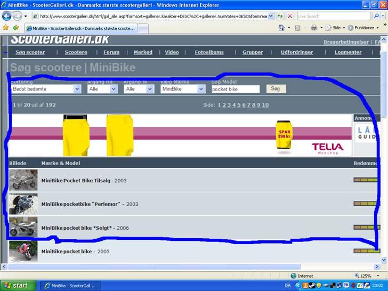Image resolution: width=388 pixels, height=291 pixels.
Task: Click the rating bar of Pocket Bike Tilsalg
Action: point(366,180)
